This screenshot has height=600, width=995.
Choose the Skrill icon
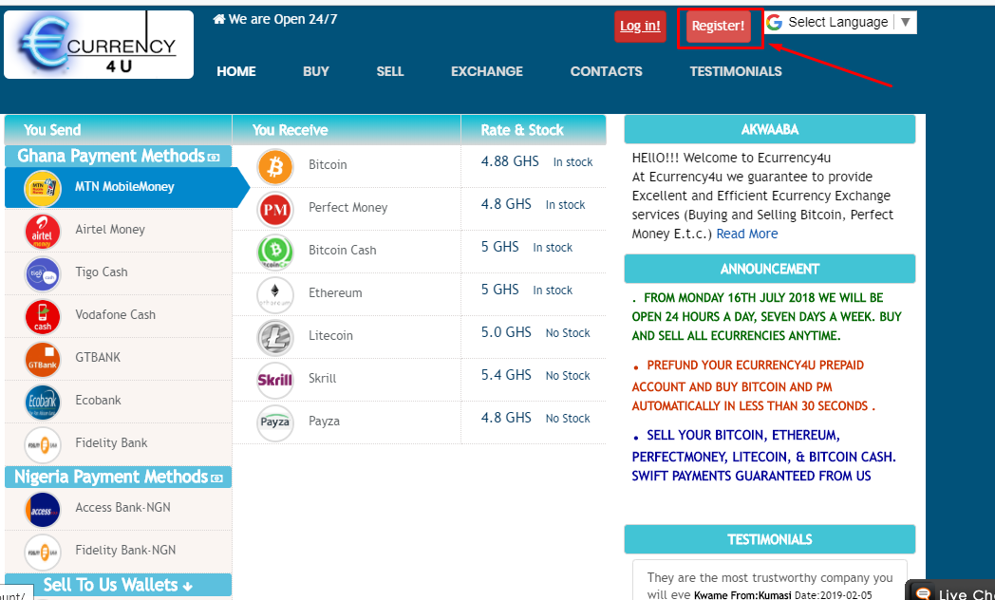coord(274,380)
